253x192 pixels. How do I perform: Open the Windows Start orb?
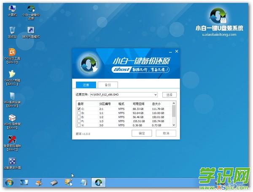pyautogui.click(x=9, y=183)
